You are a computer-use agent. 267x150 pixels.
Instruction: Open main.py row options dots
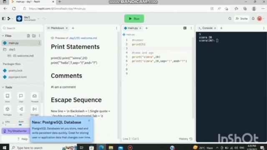pyautogui.click(x=39, y=43)
